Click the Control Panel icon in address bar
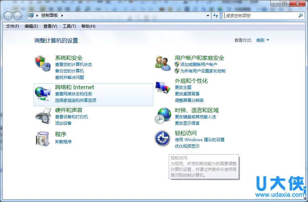Image resolution: width=308 pixels, height=202 pixels. click(x=31, y=15)
